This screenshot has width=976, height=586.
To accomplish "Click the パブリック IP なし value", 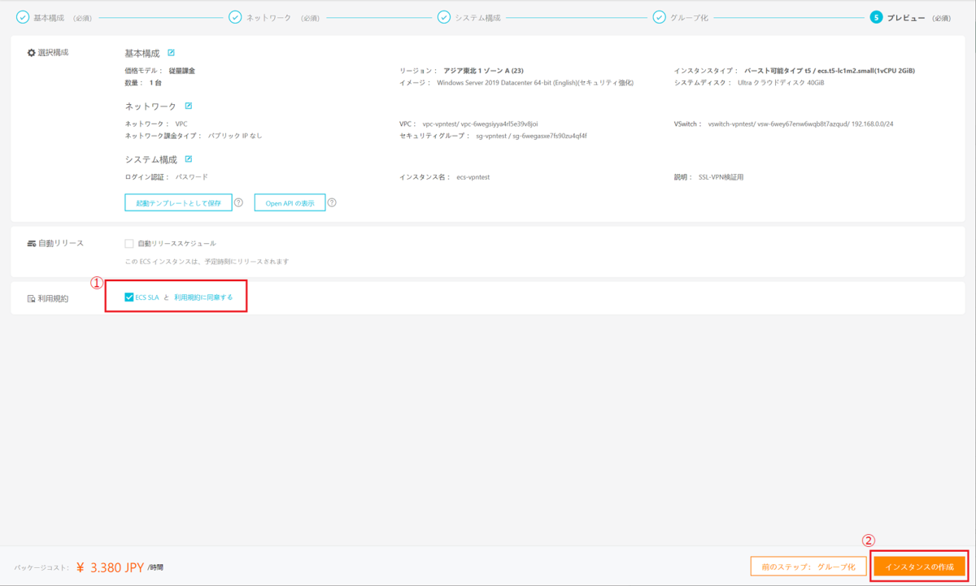I will (235, 136).
